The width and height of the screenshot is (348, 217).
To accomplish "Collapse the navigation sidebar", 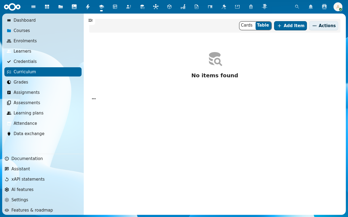I will 91,20.
